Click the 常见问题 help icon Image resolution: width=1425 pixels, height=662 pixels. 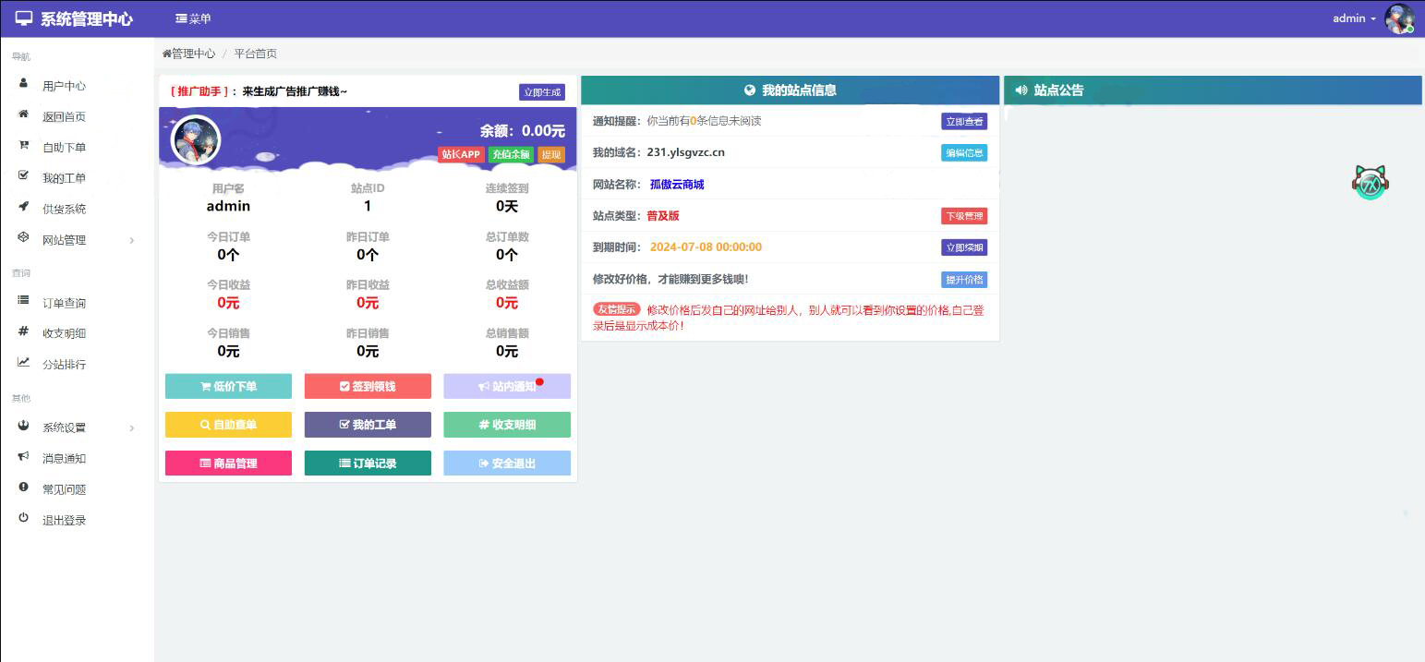22,488
